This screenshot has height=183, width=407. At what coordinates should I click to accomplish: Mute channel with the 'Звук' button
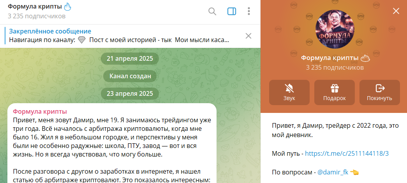289,92
